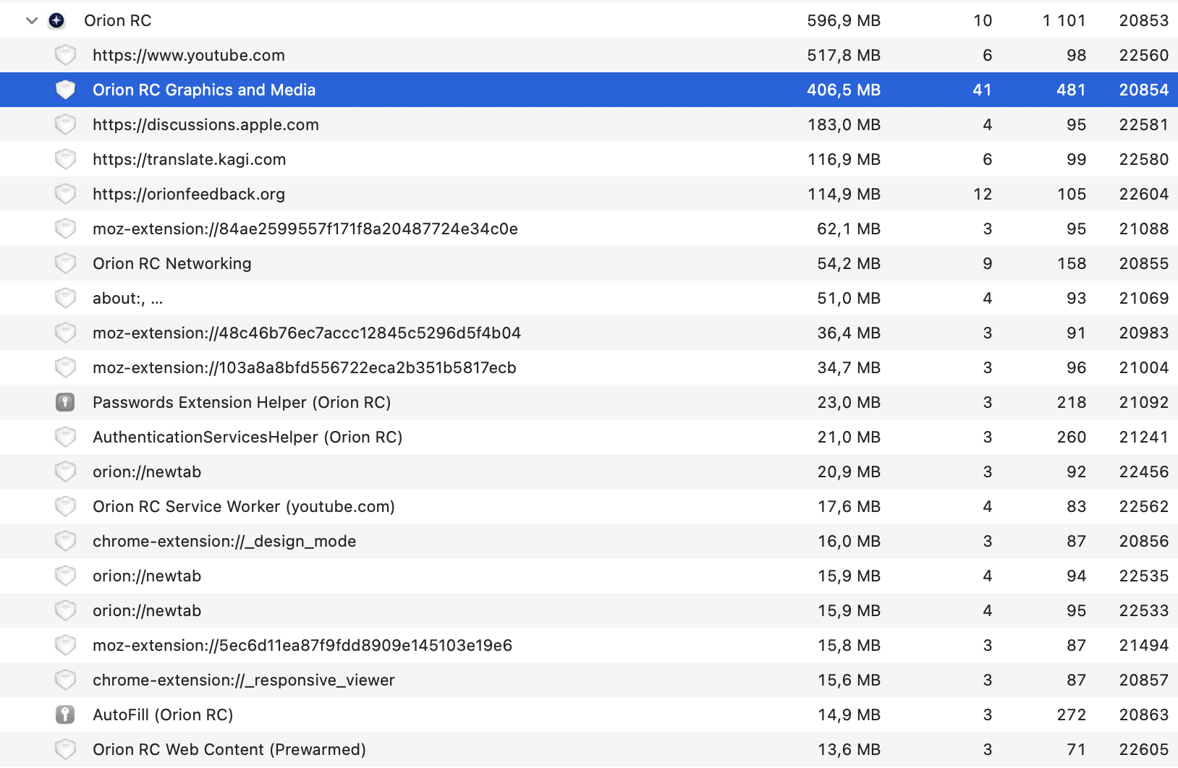Select the chrome-extension responsive_viewer process
Viewport: 1178px width, 768px height.
[x=243, y=680]
